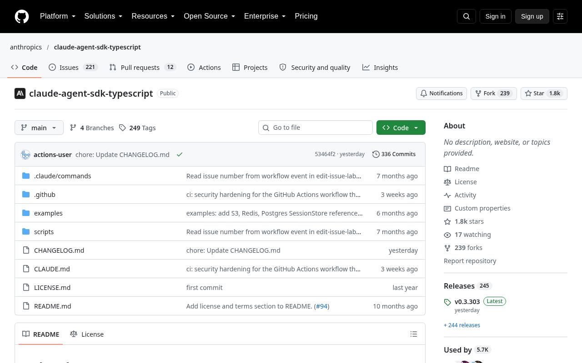This screenshot has width=582, height=363.
Task: Click the CHANGELOG.md file icon
Action: (26, 250)
